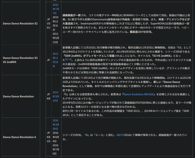
Task: Click the JP US EU region cell
Action: point(48,23)
